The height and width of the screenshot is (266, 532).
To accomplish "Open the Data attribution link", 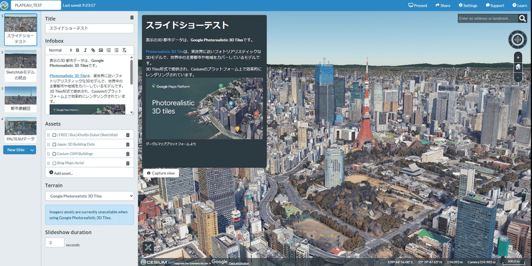I will coord(239,263).
